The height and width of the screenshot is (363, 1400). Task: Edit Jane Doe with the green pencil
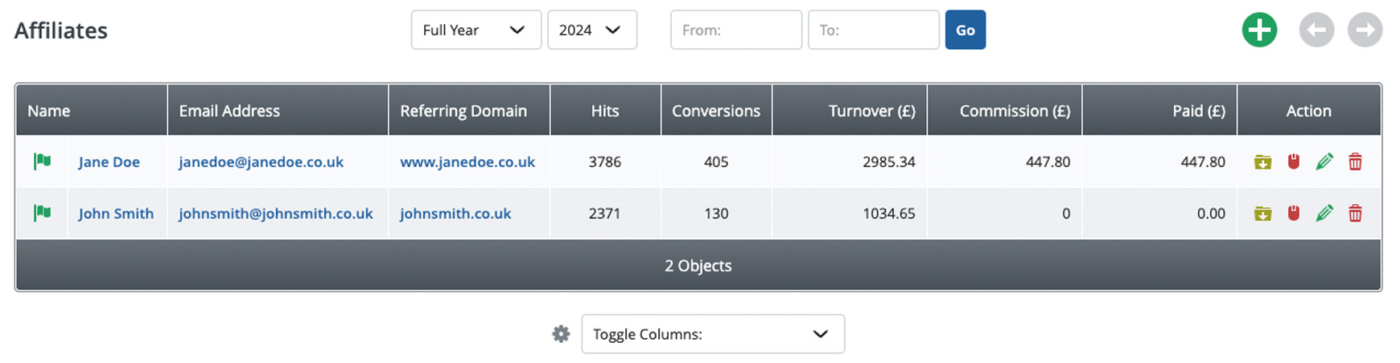coord(1324,161)
